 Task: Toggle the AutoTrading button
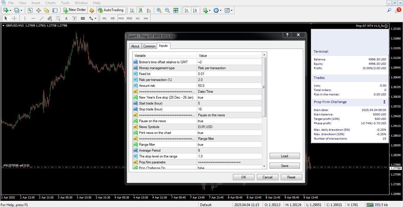pyautogui.click(x=110, y=10)
